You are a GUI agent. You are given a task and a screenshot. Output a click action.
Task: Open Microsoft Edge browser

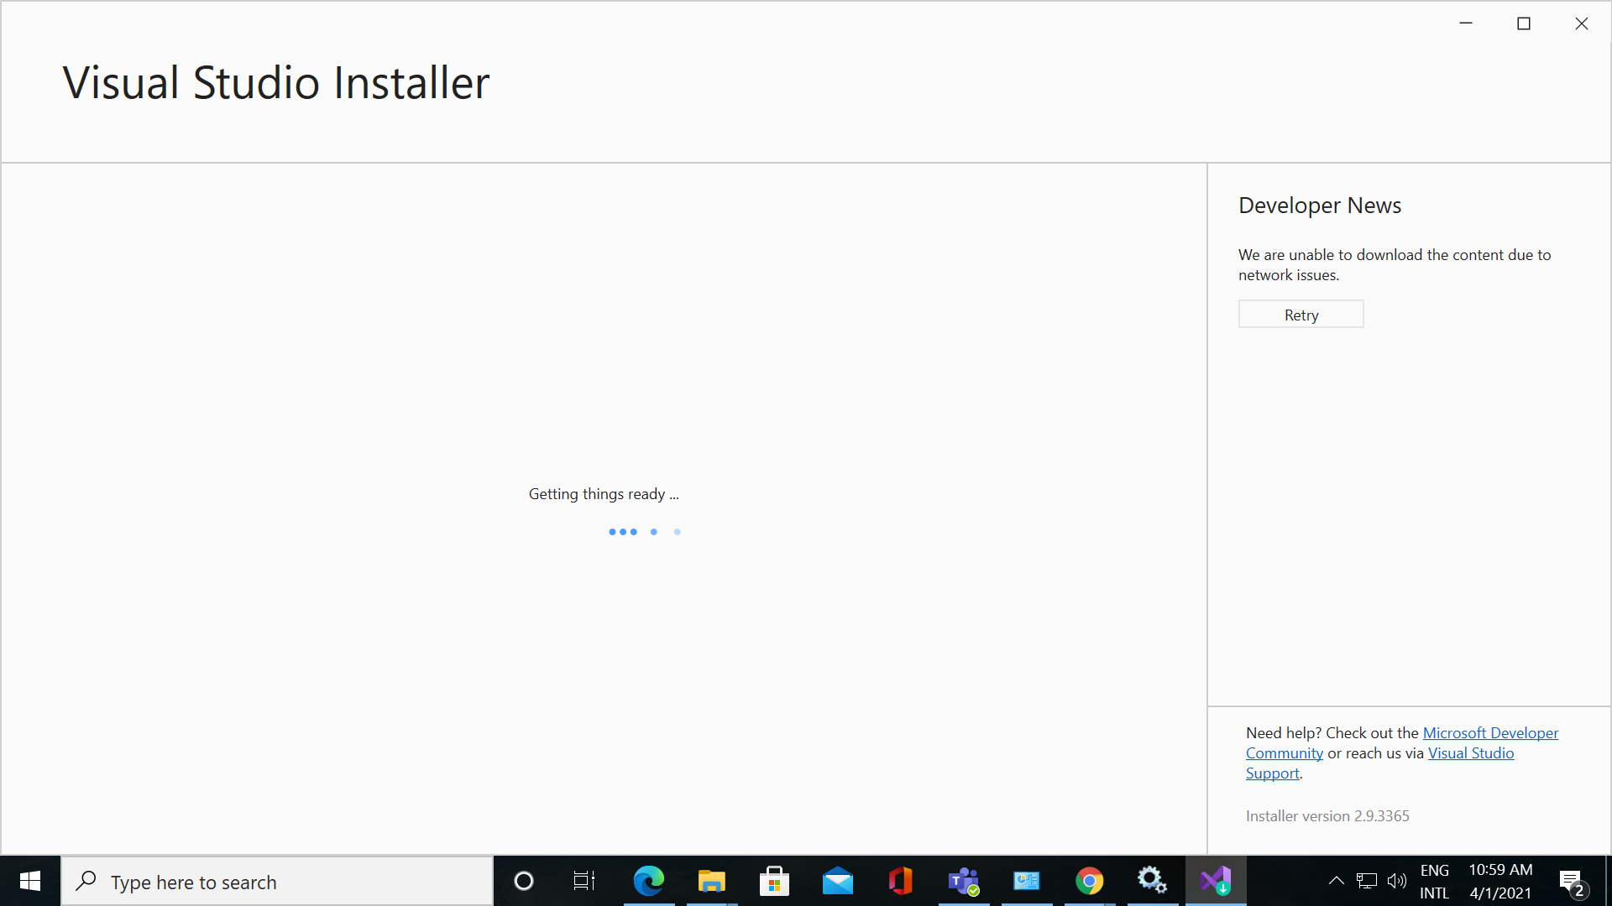(649, 882)
